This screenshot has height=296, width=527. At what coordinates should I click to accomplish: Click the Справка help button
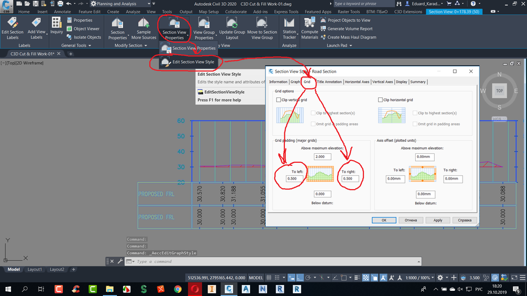464,220
